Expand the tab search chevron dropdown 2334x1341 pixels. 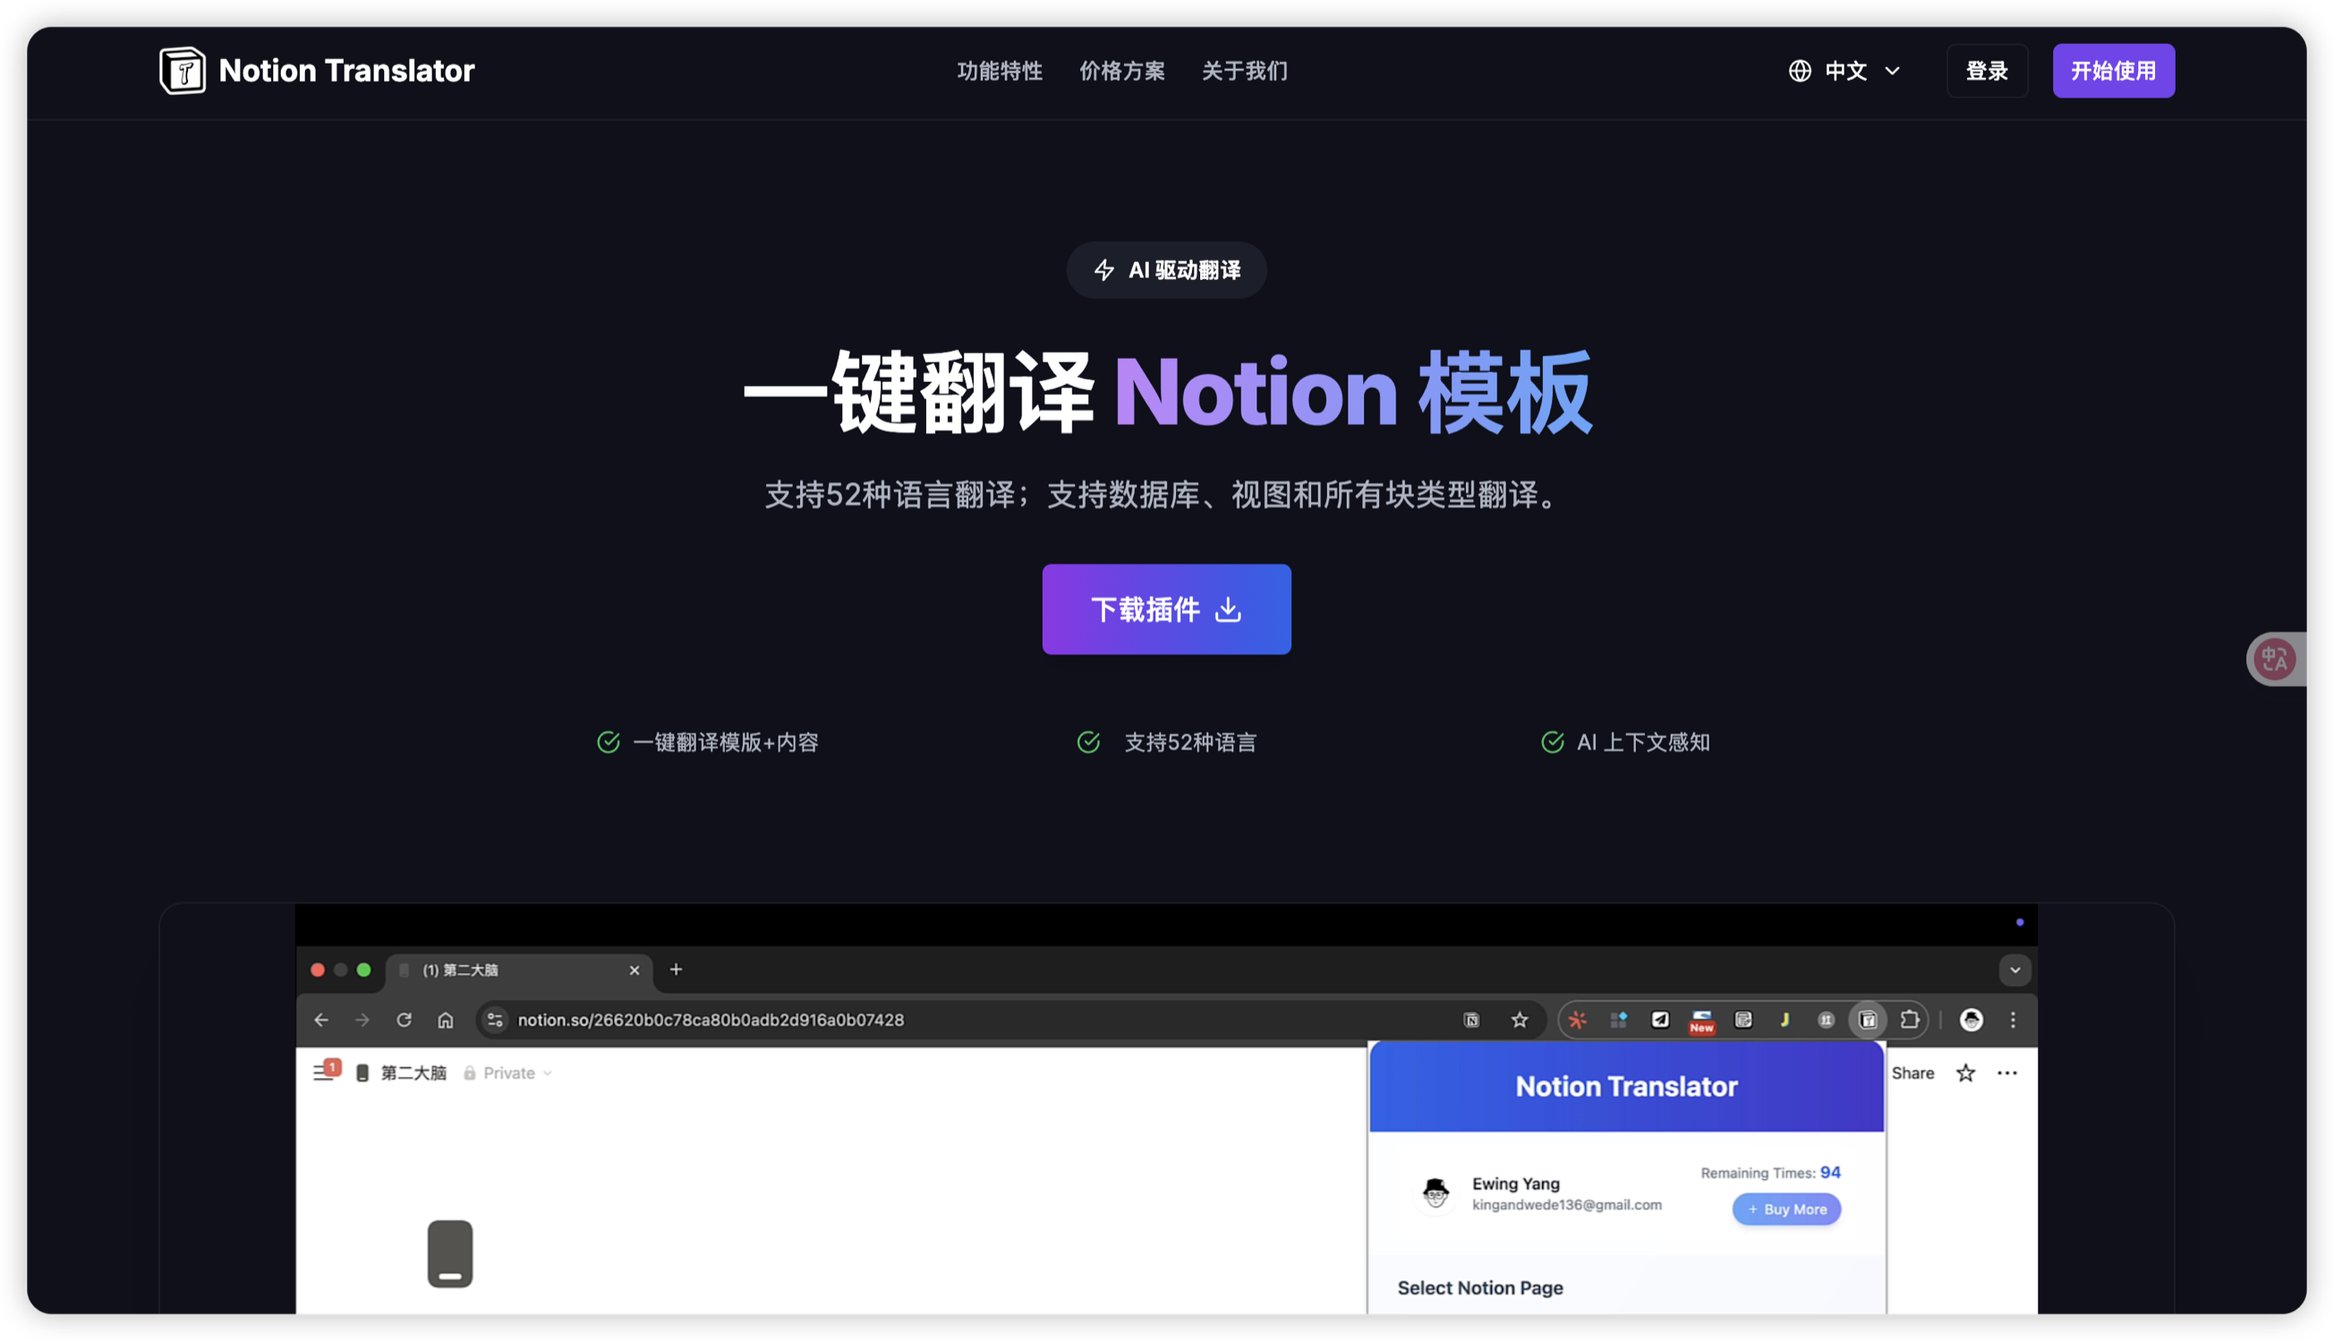click(x=2015, y=970)
